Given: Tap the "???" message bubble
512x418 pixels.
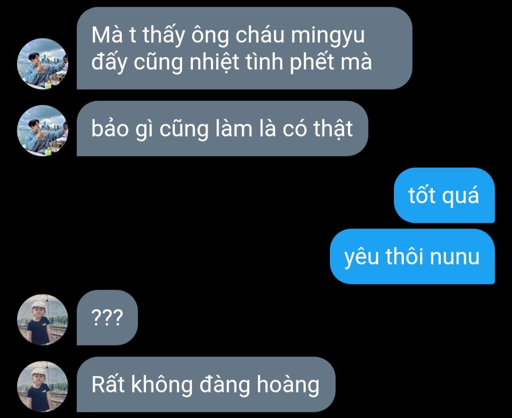Looking at the screenshot, I should tap(108, 318).
